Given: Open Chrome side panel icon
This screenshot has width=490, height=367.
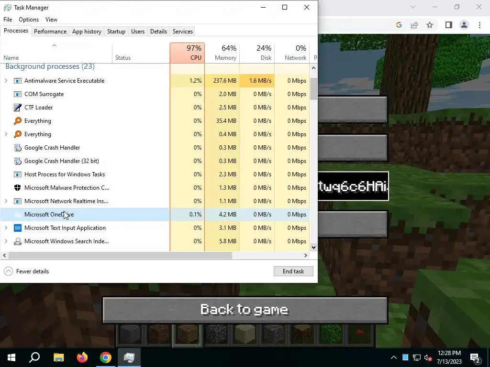Looking at the screenshot, I should (x=449, y=25).
